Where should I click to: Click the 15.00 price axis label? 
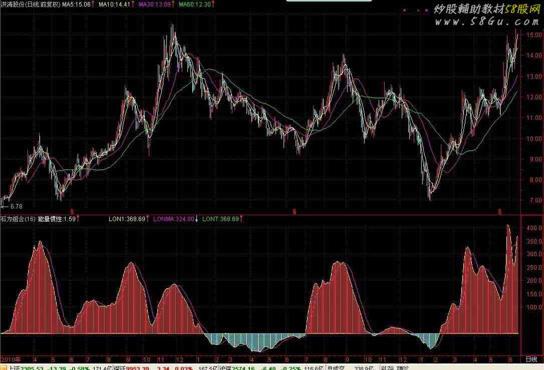[x=533, y=35]
